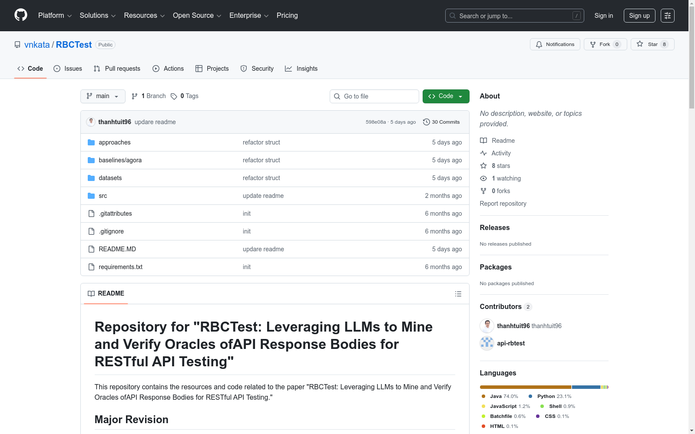
Task: Expand the Enterprise menu
Action: 249,16
